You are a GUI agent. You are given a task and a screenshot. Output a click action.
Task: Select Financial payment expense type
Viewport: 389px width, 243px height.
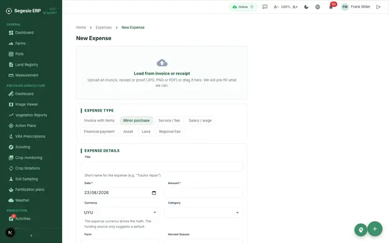[x=99, y=132]
